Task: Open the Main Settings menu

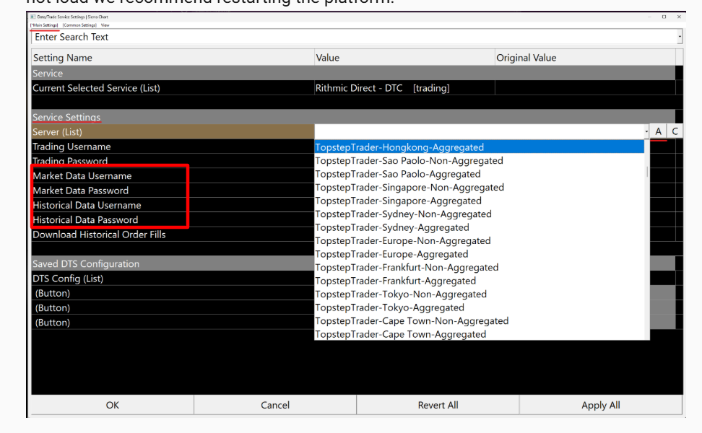Action: (44, 25)
